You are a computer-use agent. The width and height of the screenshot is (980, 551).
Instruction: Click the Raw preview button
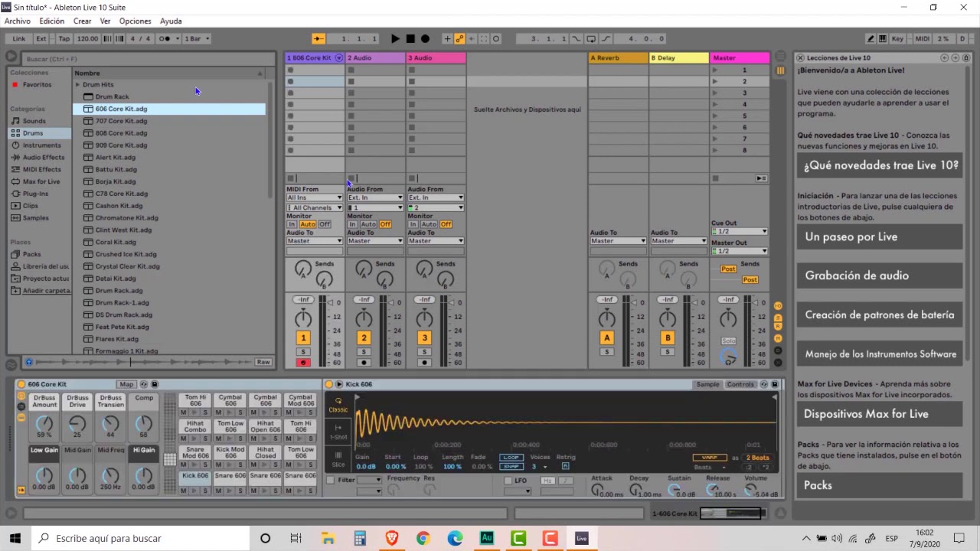click(x=263, y=362)
